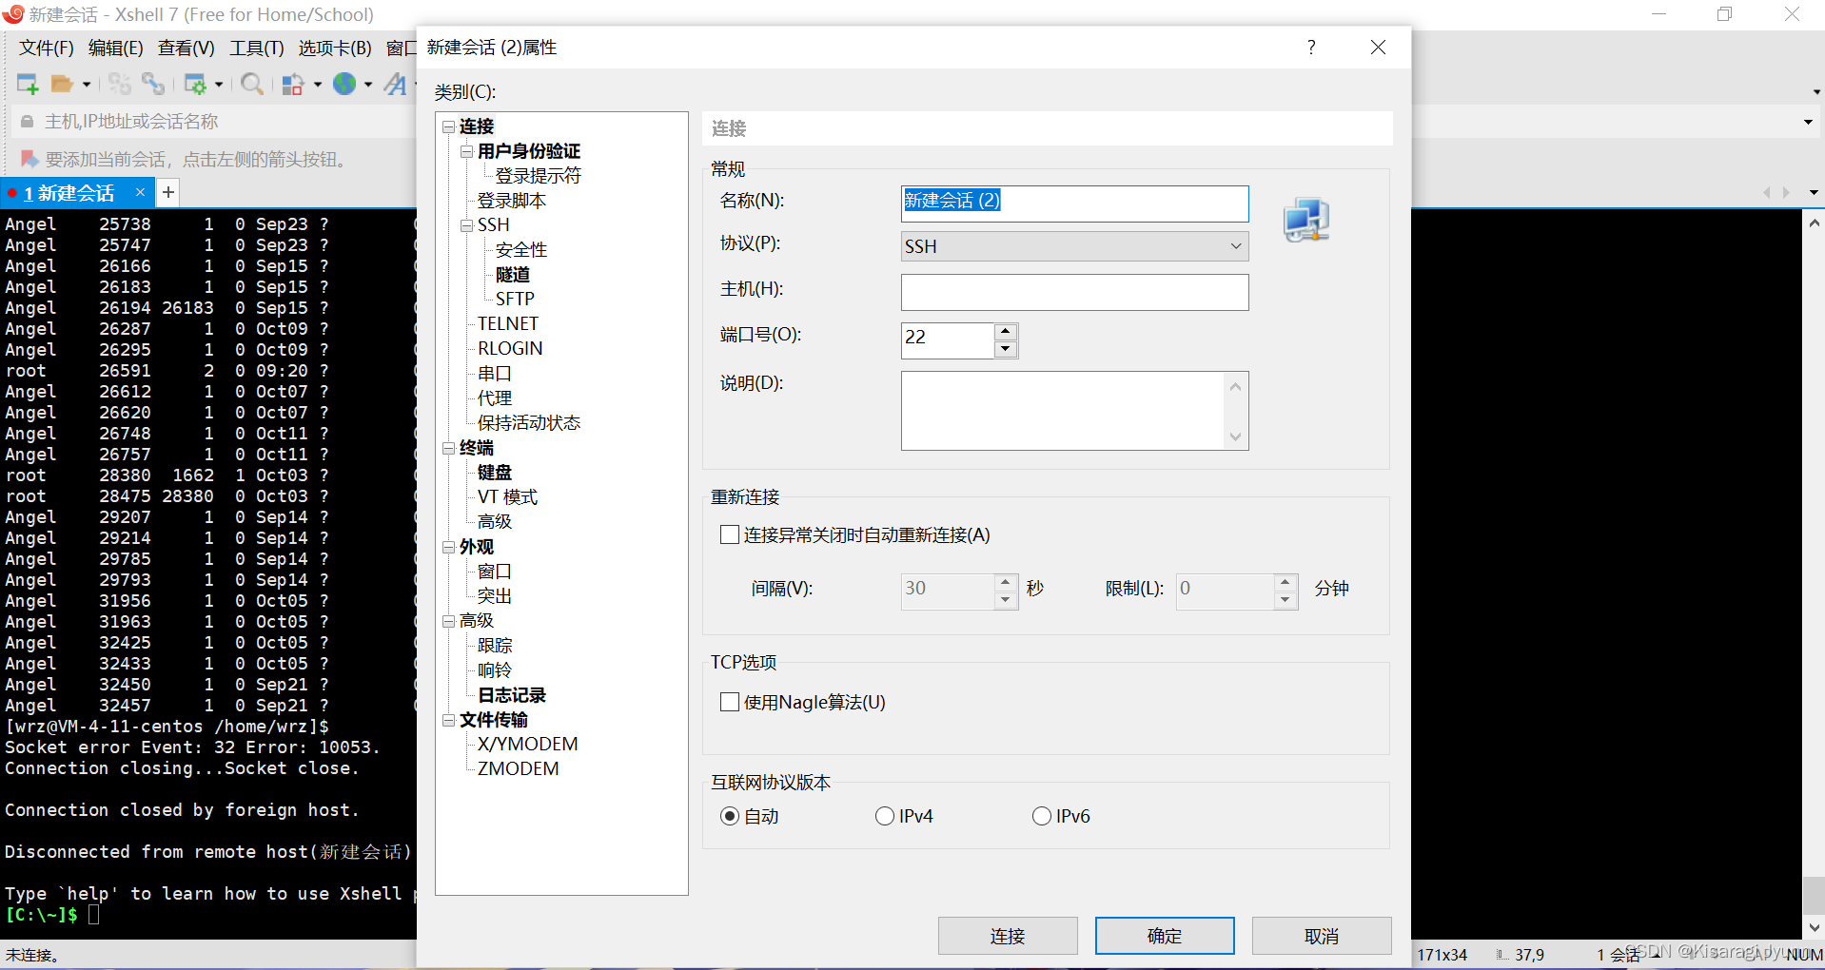Image resolution: width=1825 pixels, height=970 pixels.
Task: Click the layout arrangement toolbar icon
Action: click(293, 84)
